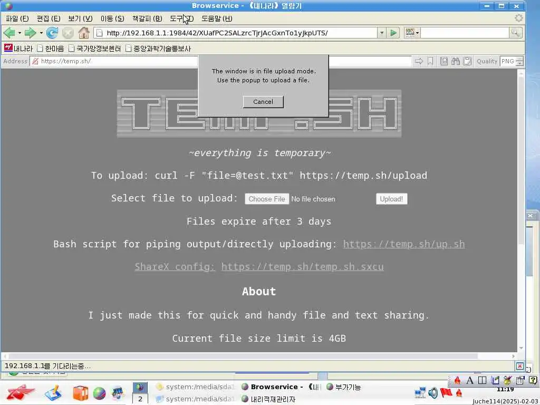Follow the https://temp.sh/up.sh link
The width and height of the screenshot is (540, 405).
(x=403, y=244)
